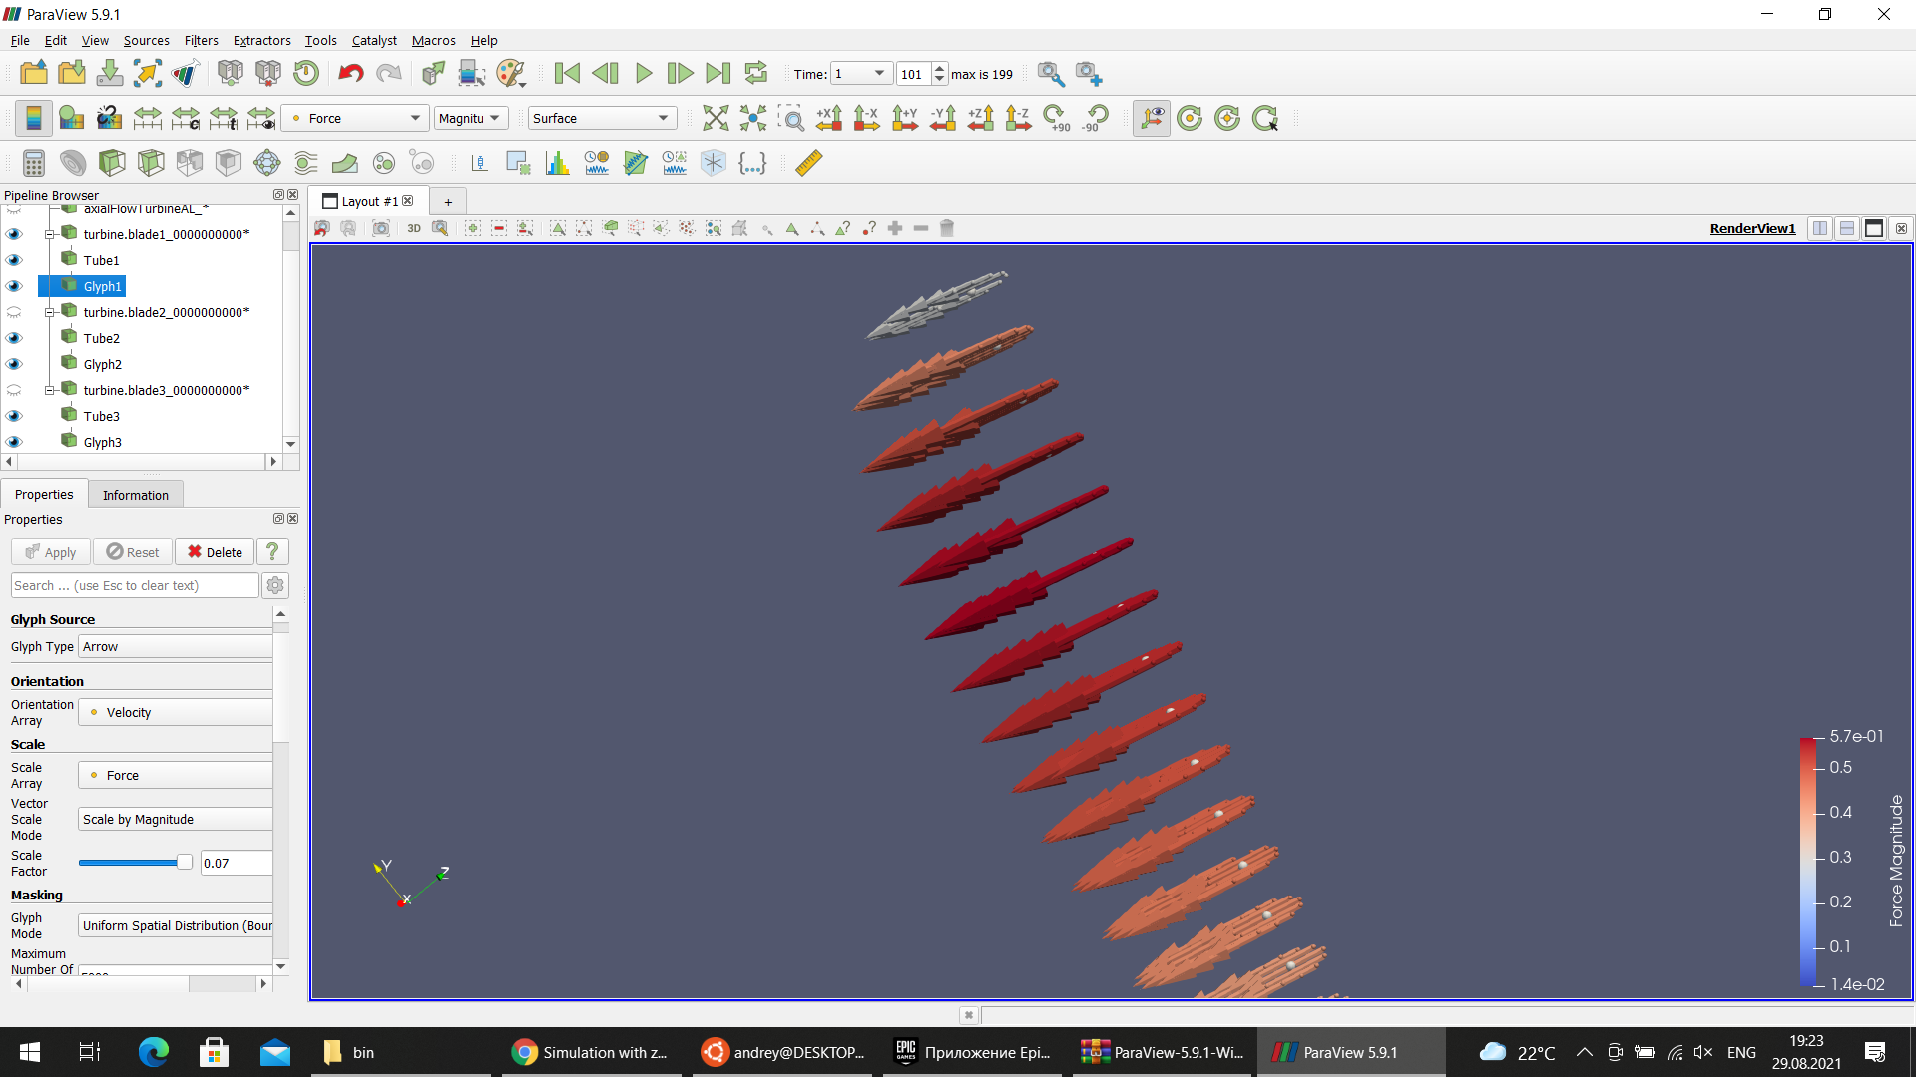
Task: Apply the Glyph filter from the toolbar
Action: 267,163
